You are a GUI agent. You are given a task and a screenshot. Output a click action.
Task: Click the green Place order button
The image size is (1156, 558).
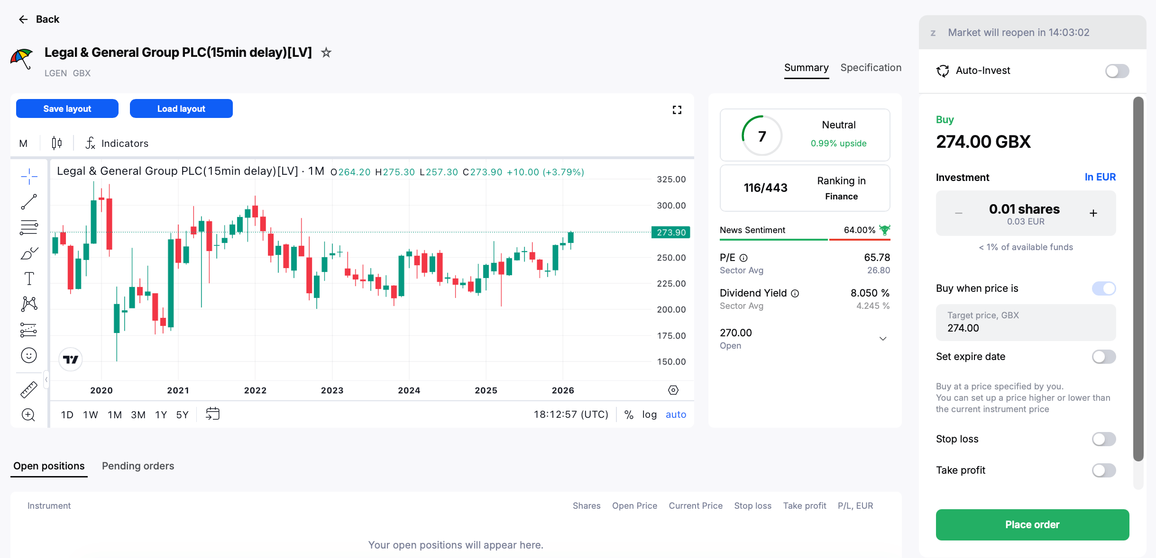pos(1032,524)
